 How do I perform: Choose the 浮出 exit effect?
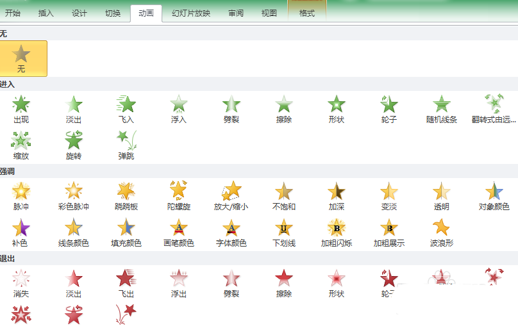(x=179, y=284)
